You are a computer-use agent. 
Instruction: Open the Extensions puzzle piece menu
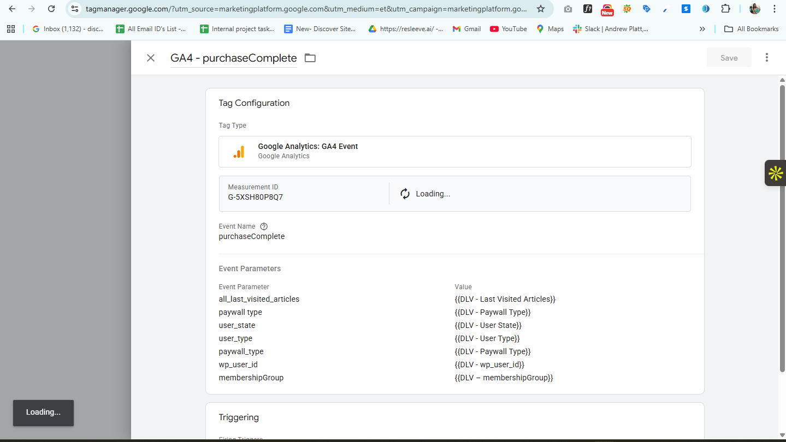tap(725, 9)
